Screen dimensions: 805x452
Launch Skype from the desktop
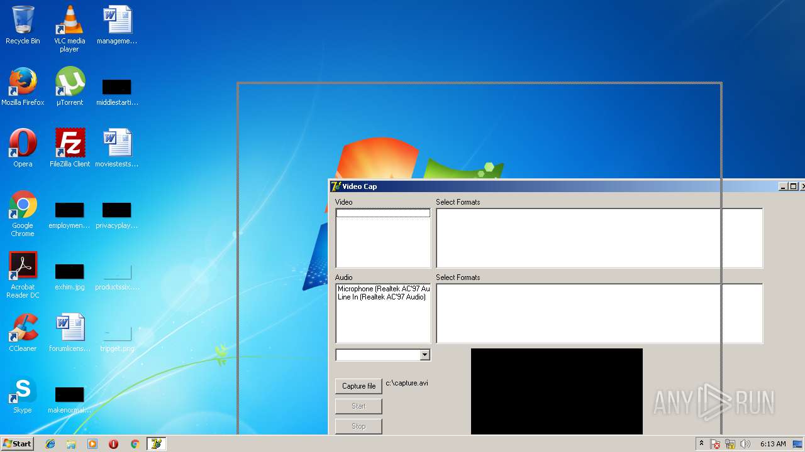point(23,394)
